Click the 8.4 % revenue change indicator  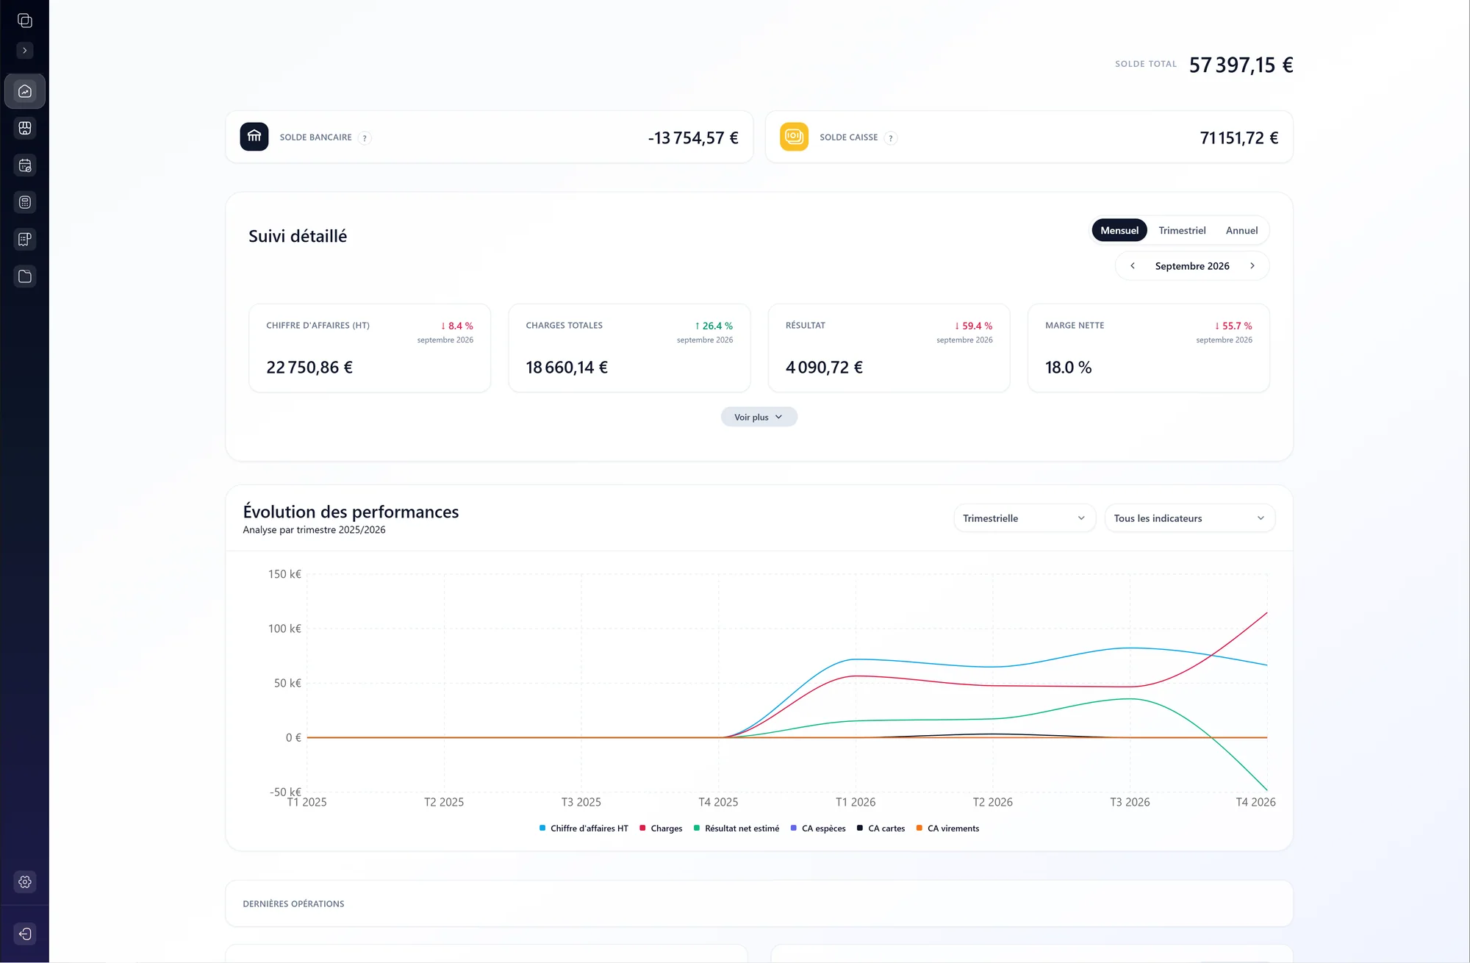456,326
